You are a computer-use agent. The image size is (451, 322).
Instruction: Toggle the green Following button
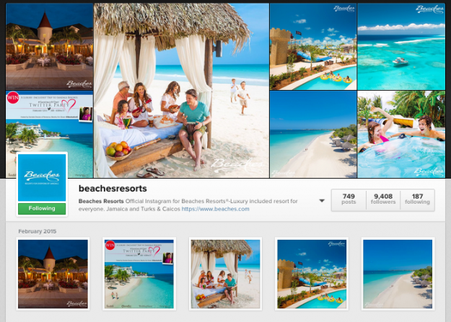pos(42,208)
